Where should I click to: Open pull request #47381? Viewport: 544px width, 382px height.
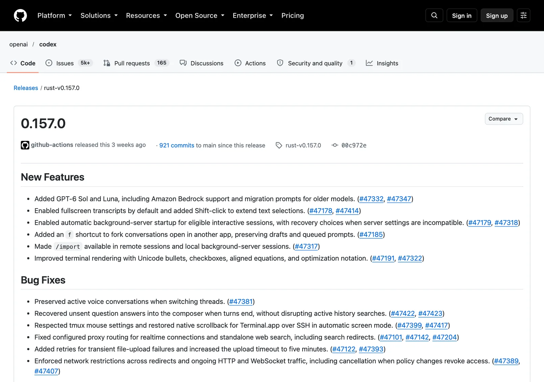pyautogui.click(x=241, y=302)
